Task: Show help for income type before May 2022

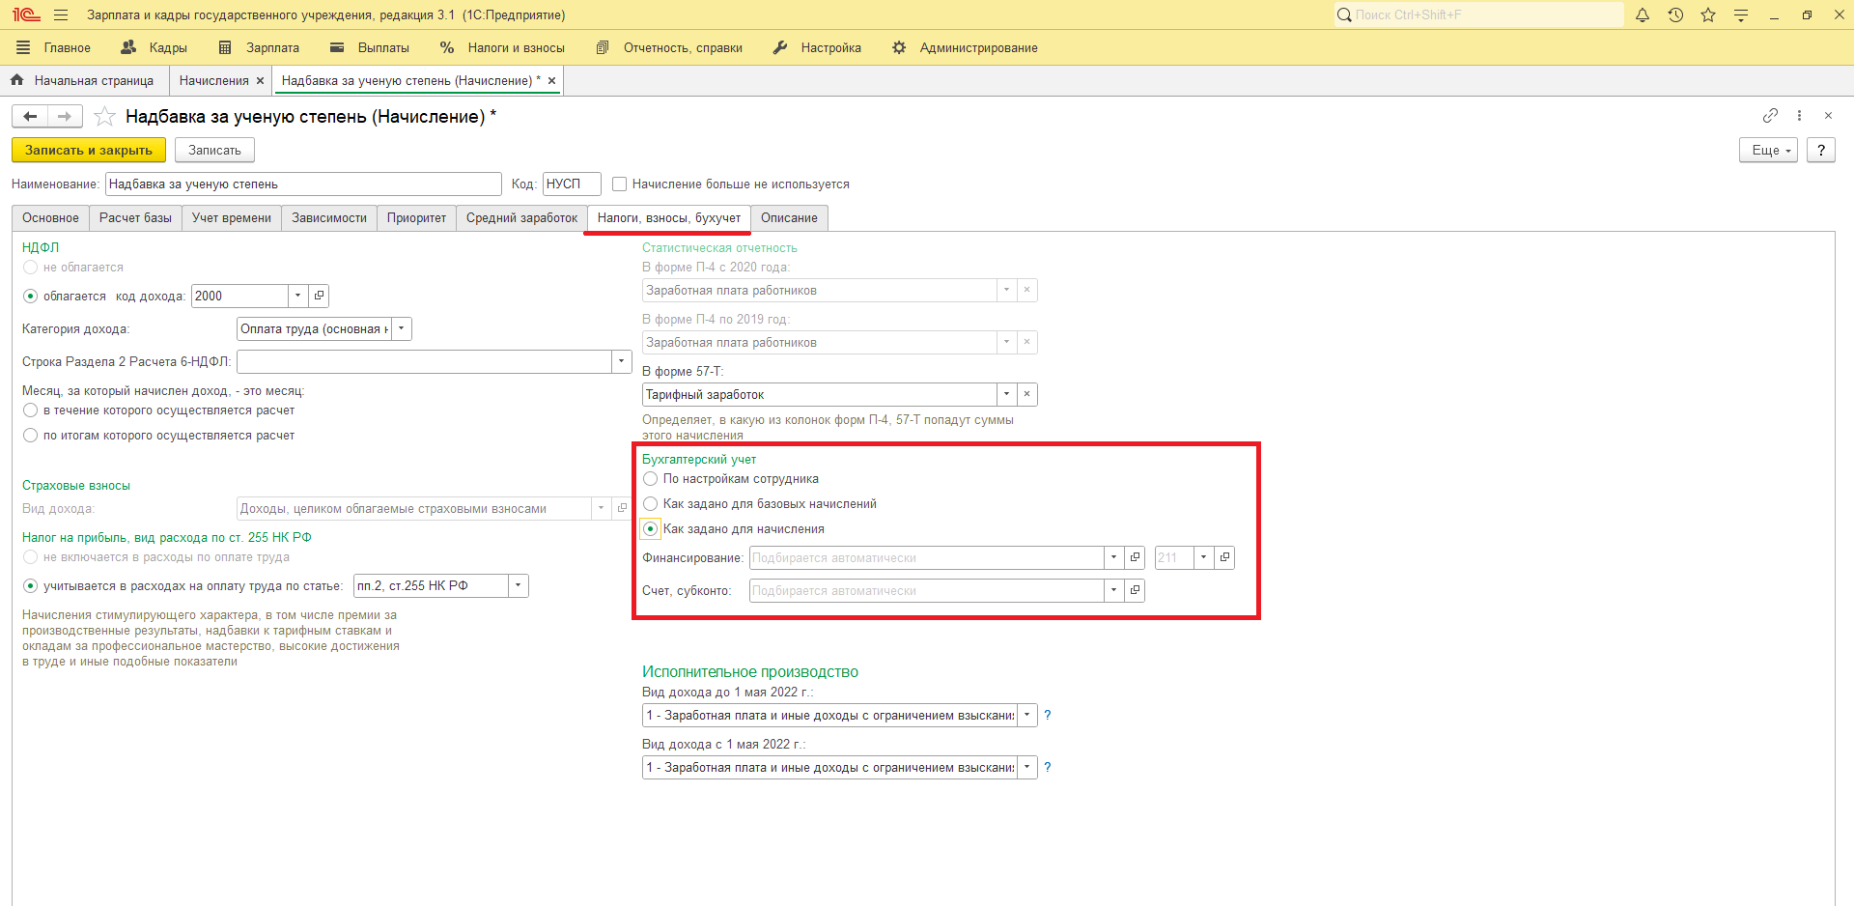Action: pos(1048,715)
